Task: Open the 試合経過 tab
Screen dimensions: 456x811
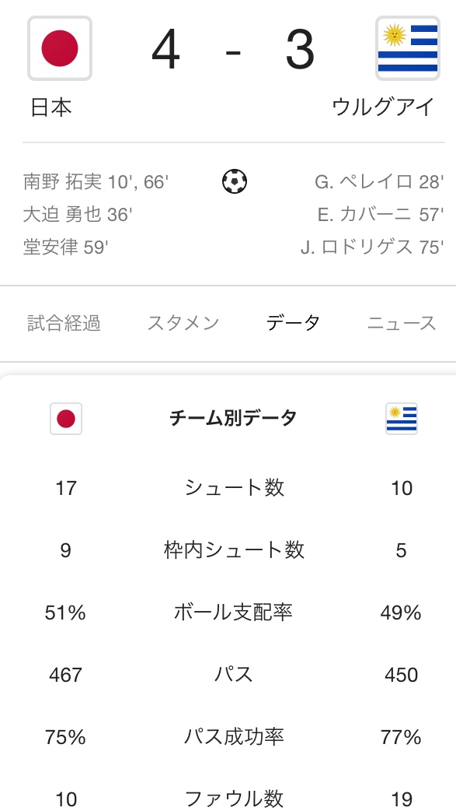Action: click(x=64, y=323)
